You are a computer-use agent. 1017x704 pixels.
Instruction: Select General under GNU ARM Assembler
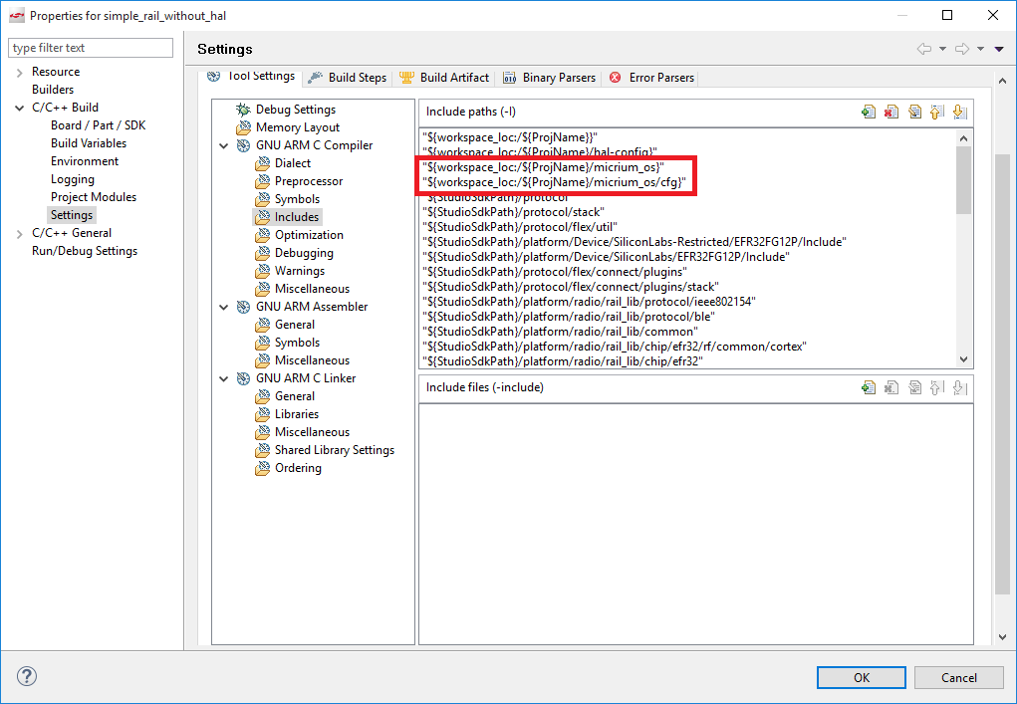click(x=294, y=325)
